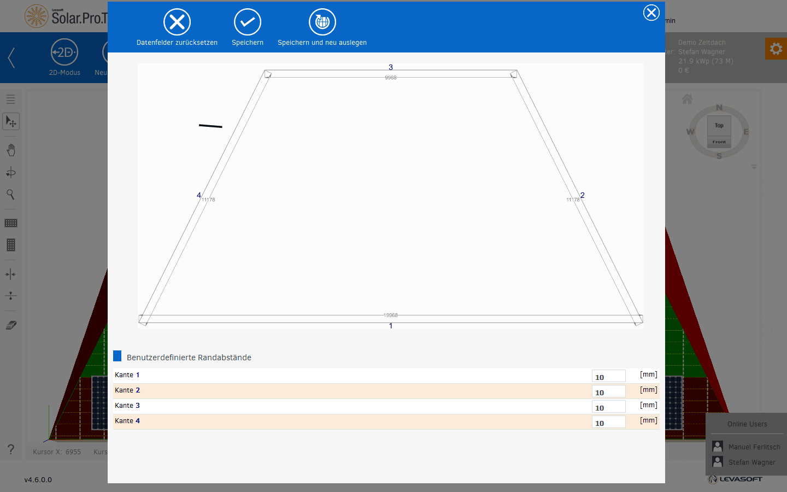Open the help question mark

click(x=11, y=449)
